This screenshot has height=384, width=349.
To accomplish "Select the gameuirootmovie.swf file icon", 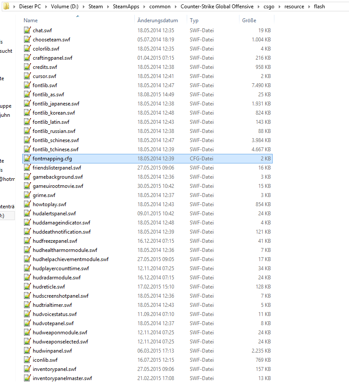I will 27,186.
